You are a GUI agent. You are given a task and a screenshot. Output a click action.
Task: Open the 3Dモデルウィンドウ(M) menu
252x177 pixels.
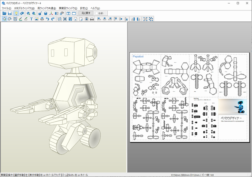pyautogui.click(x=24, y=8)
